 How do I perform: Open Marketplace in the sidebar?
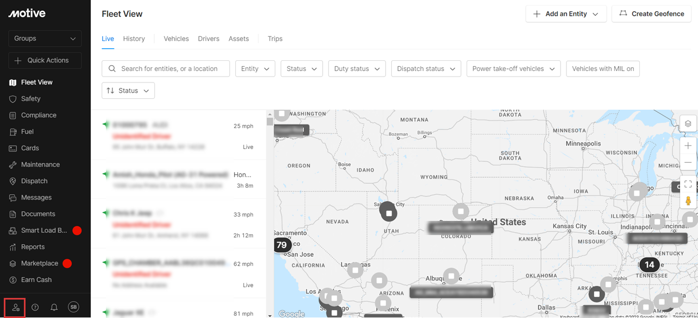click(x=40, y=264)
